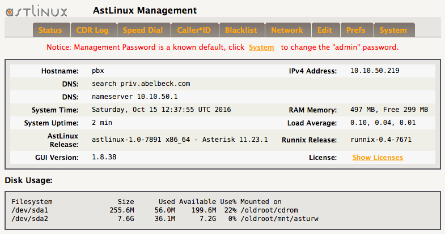This screenshot has width=445, height=234.
Task: Click the mount point /oldroot/cdrom
Action: (x=269, y=210)
